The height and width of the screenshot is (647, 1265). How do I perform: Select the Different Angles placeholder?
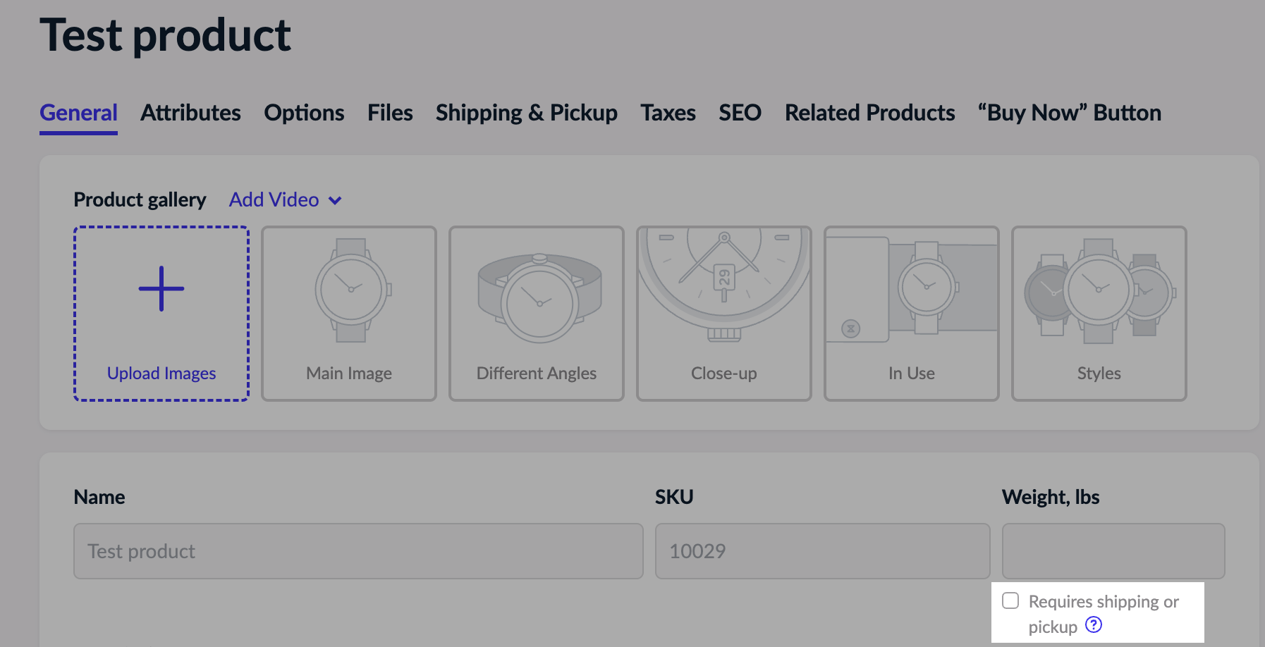[537, 314]
